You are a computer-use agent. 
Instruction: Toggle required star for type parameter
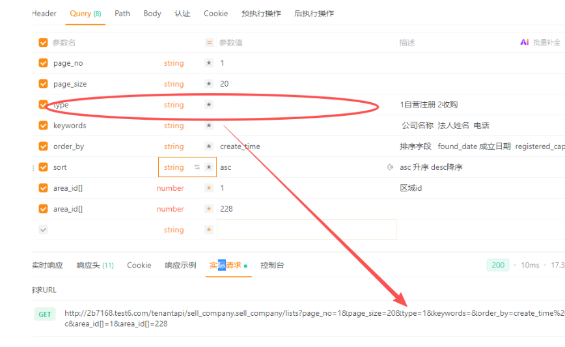tap(209, 105)
